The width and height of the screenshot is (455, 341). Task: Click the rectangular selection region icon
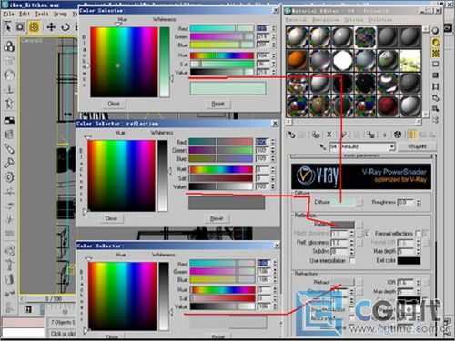point(20,27)
